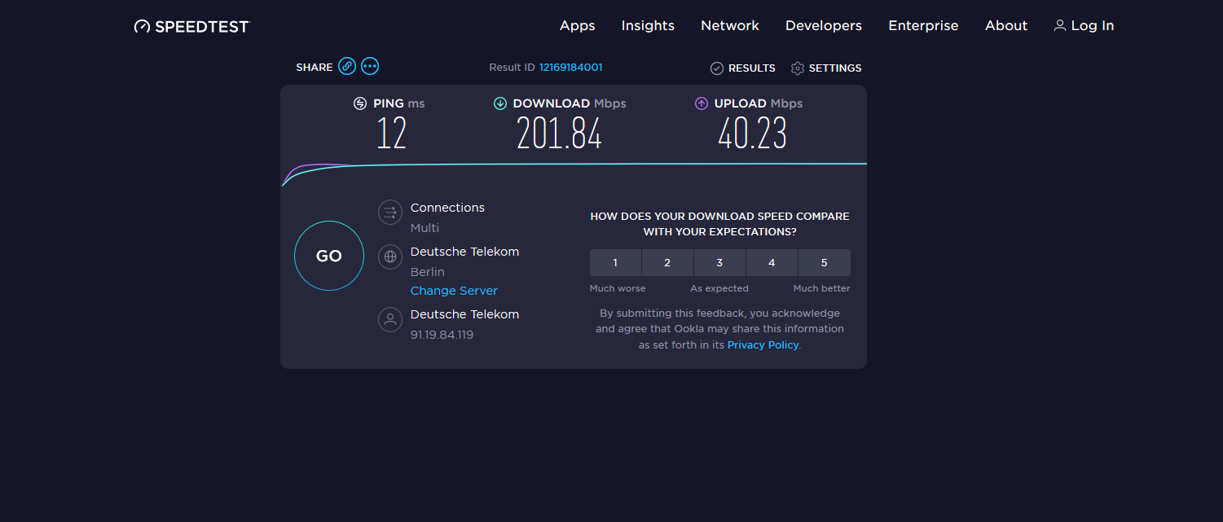Open more share options ellipsis icon
This screenshot has width=1223, height=522.
(370, 67)
